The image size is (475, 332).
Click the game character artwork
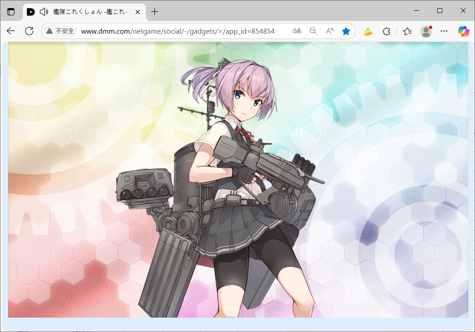(221, 188)
